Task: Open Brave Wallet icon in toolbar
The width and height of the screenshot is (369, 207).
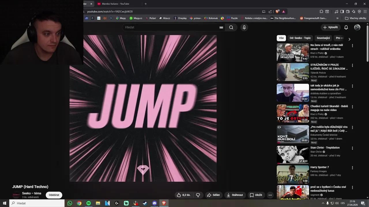Action: (348, 11)
